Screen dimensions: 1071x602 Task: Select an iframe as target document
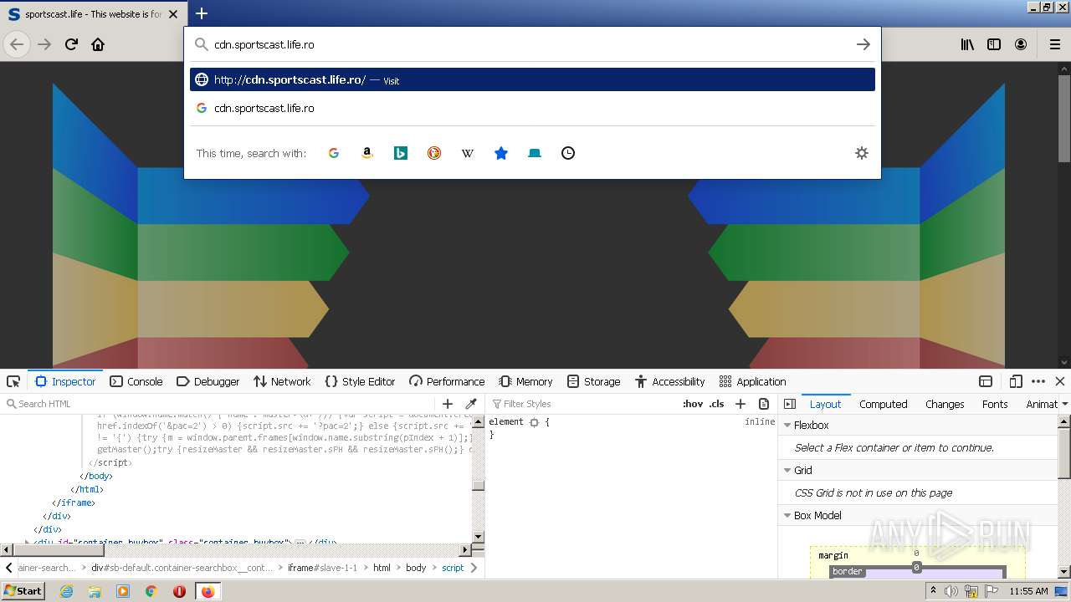pos(986,381)
